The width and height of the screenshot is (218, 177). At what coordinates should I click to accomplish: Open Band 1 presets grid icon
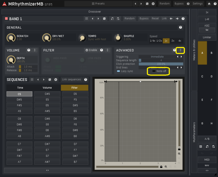[x=87, y=19]
